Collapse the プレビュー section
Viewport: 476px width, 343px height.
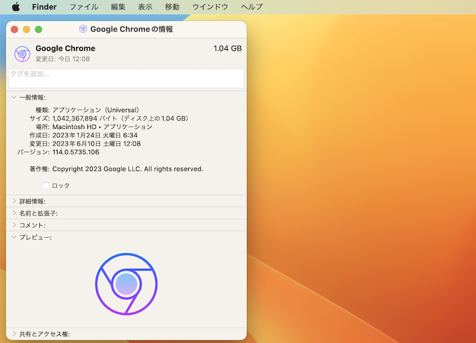pos(14,237)
